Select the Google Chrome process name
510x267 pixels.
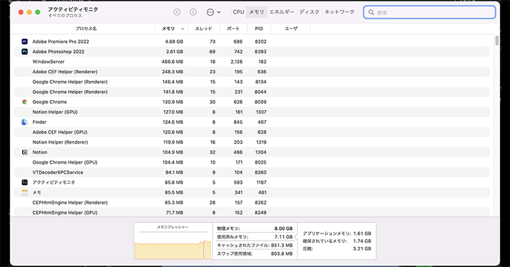[x=50, y=102]
